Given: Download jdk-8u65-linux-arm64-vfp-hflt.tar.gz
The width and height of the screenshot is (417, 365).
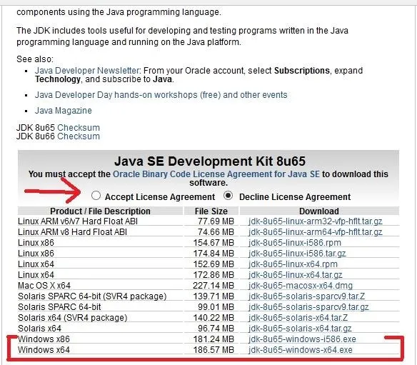Looking at the screenshot, I should pos(315,232).
